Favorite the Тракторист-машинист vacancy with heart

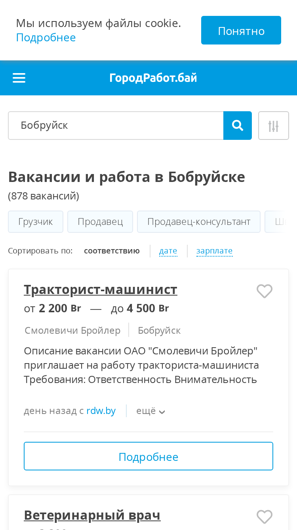(265, 291)
